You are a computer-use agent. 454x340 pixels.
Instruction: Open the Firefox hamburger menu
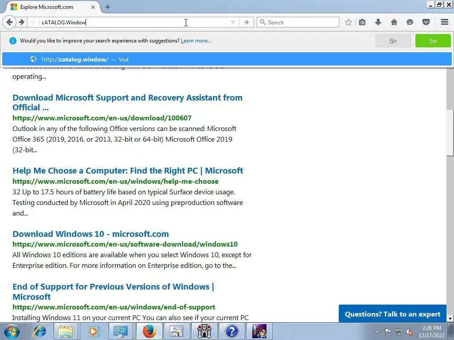click(x=445, y=22)
